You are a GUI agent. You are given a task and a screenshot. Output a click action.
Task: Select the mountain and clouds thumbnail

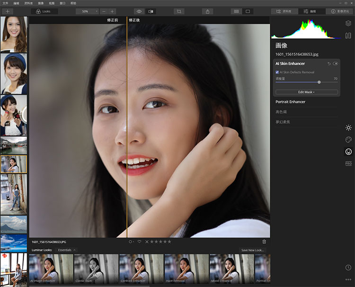(x=14, y=224)
